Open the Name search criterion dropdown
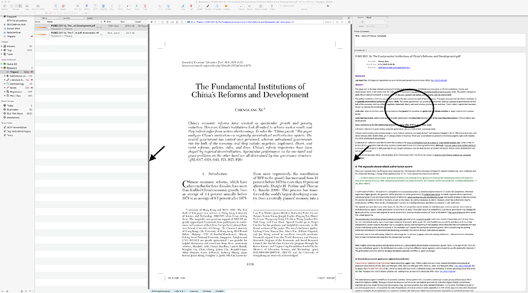The width and height of the screenshot is (528, 293). [x=50, y=18]
